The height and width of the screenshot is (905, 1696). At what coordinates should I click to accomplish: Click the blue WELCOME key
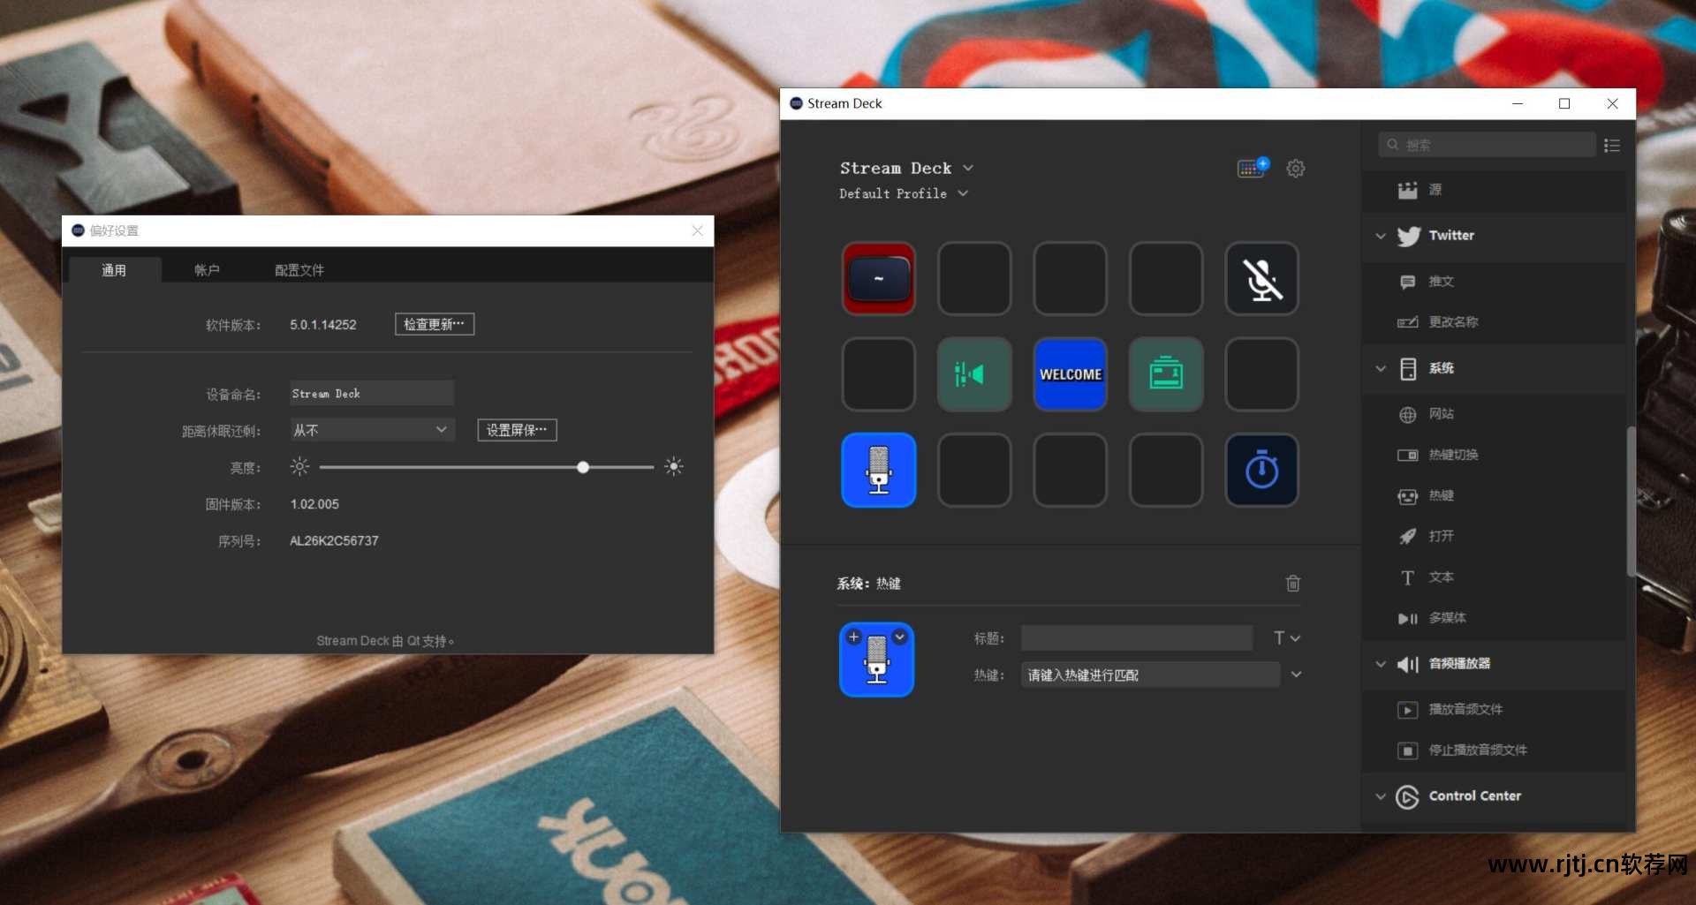1070,374
